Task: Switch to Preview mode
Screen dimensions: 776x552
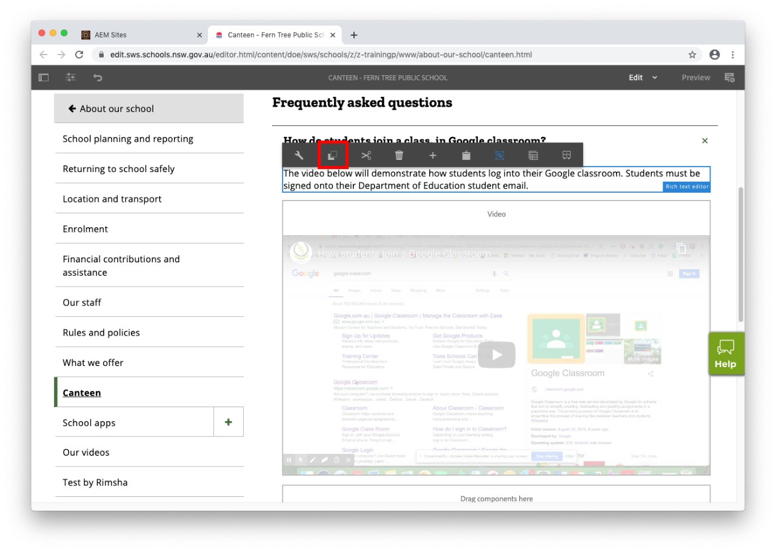Action: [x=696, y=78]
